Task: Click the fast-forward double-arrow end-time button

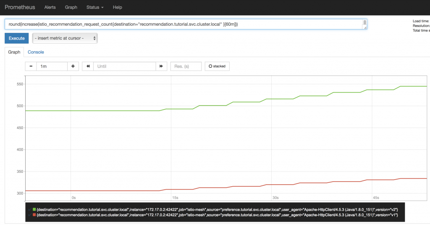Action: [x=161, y=66]
